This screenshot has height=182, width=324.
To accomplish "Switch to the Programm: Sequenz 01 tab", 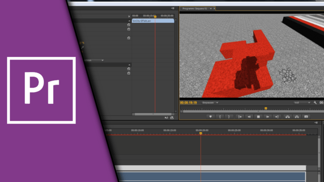I will (194, 9).
